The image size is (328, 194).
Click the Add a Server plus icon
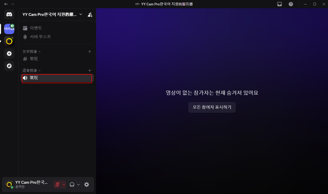[9, 54]
